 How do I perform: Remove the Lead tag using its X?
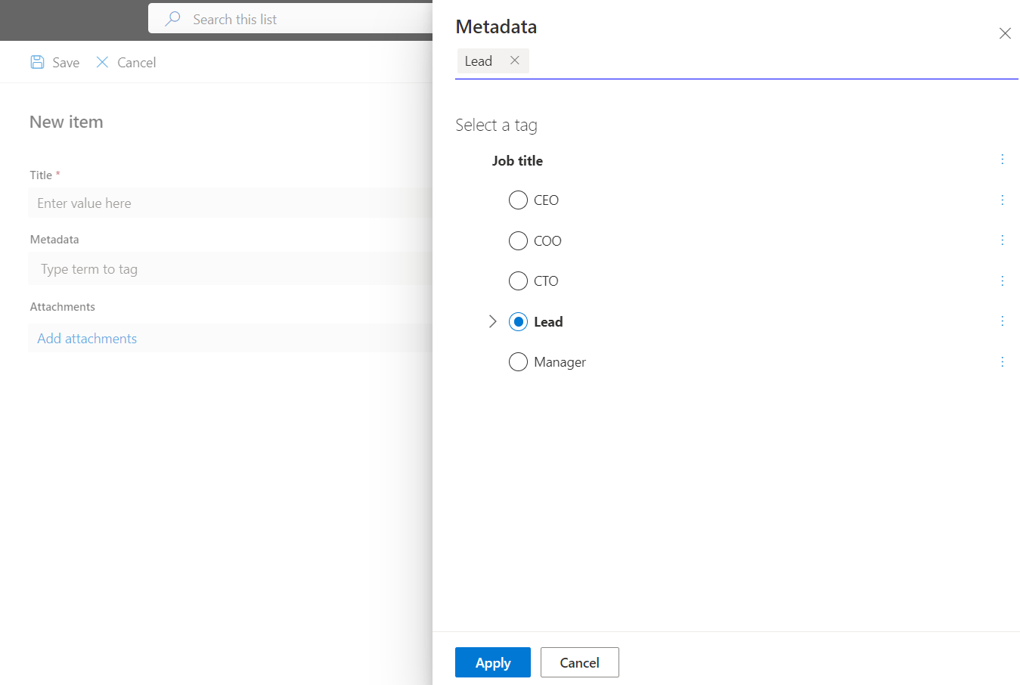[x=515, y=60]
